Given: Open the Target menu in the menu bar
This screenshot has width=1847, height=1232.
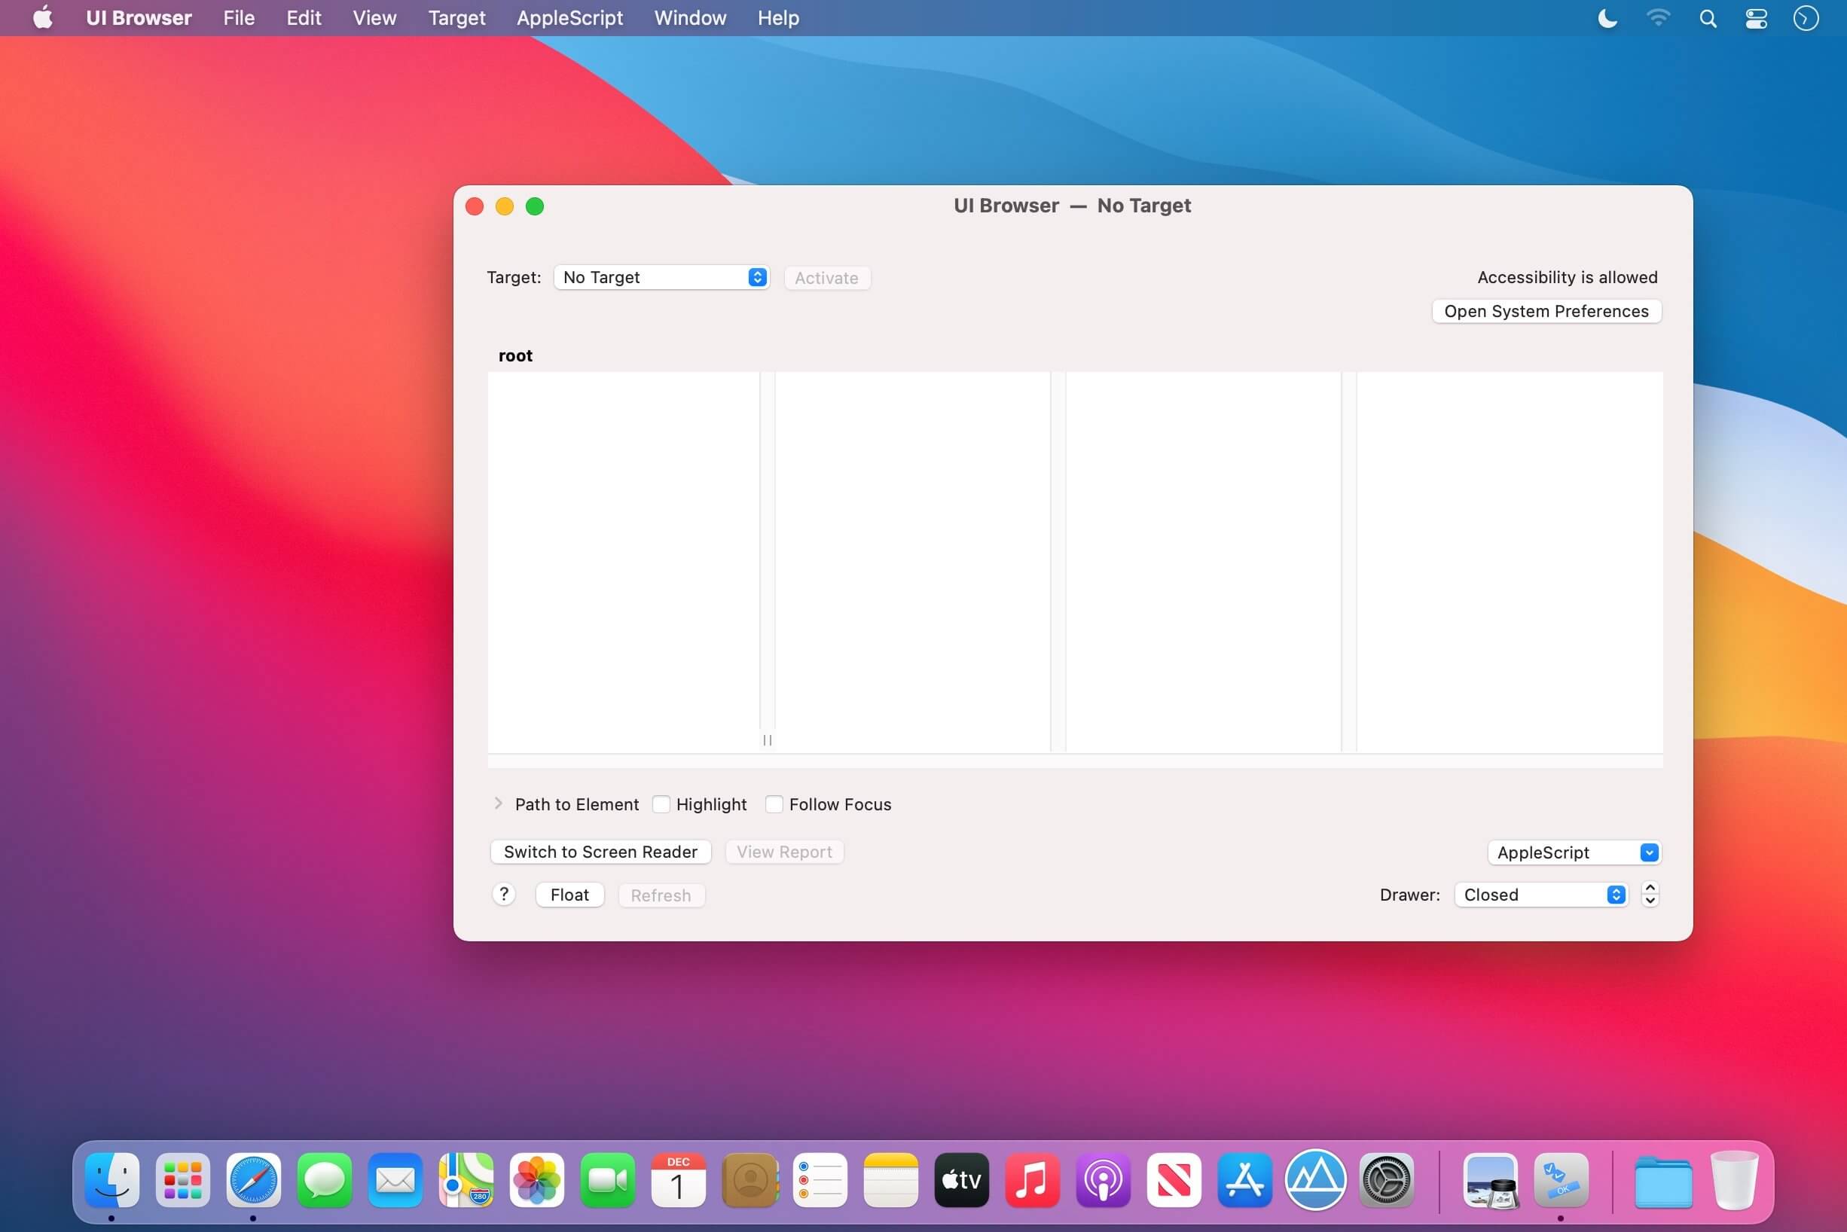Looking at the screenshot, I should coord(456,18).
